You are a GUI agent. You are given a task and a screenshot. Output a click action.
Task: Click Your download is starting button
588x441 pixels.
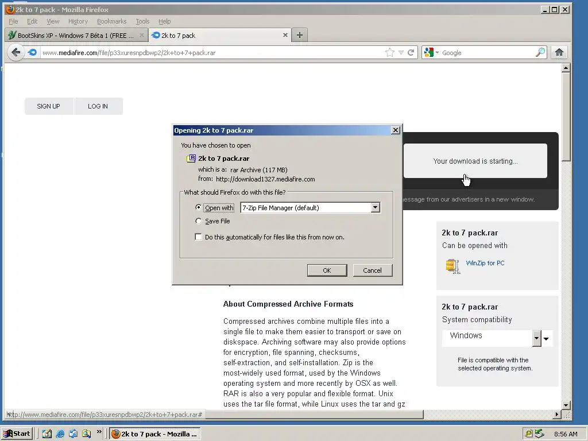point(475,161)
